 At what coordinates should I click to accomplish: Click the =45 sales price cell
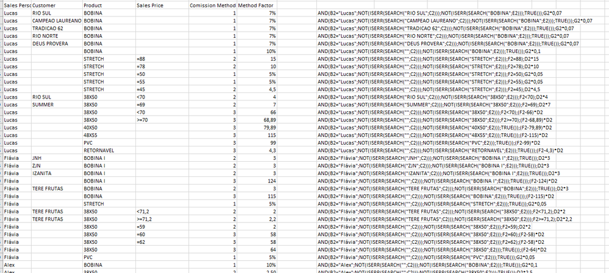[162, 89]
